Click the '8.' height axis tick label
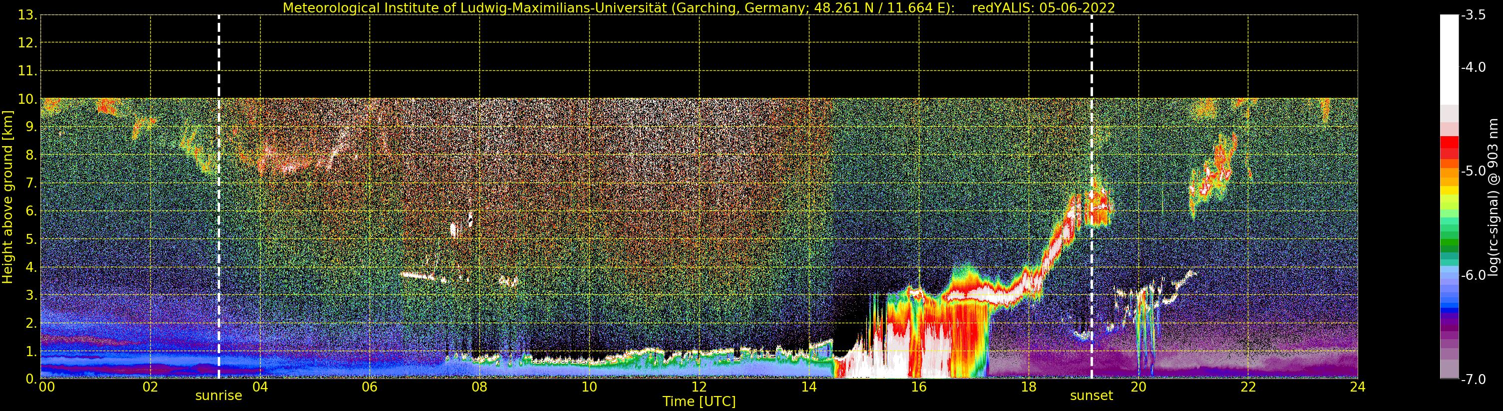The height and width of the screenshot is (411, 1503). [x=31, y=155]
